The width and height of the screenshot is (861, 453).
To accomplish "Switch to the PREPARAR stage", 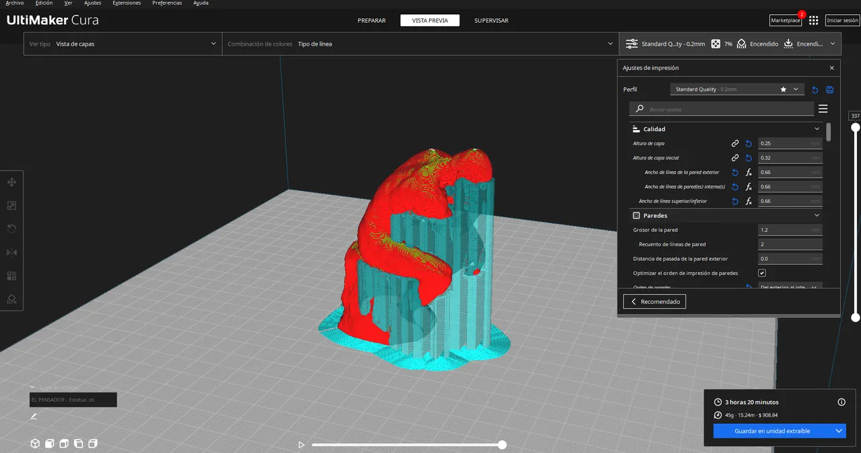I will coord(371,21).
